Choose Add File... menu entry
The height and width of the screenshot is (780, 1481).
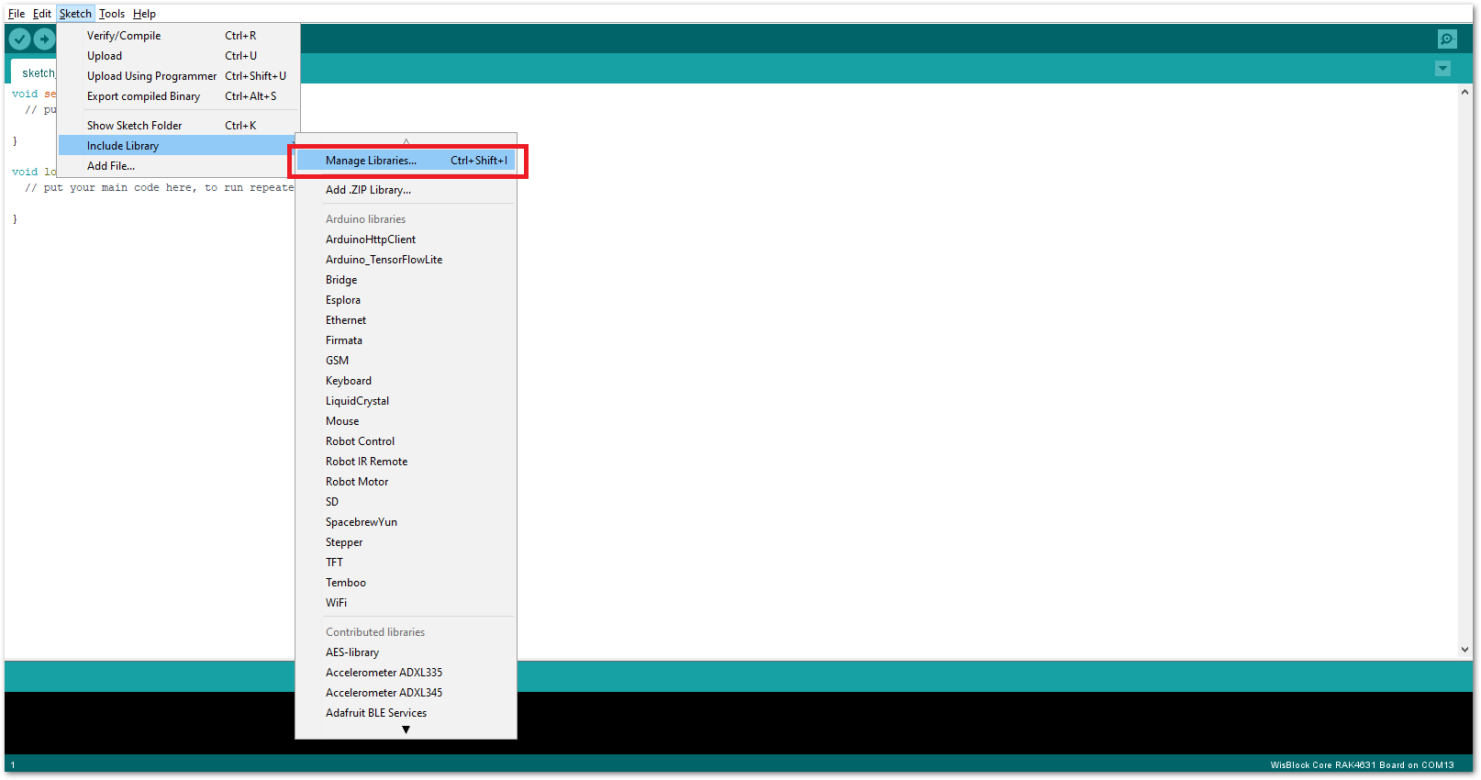pyautogui.click(x=178, y=166)
